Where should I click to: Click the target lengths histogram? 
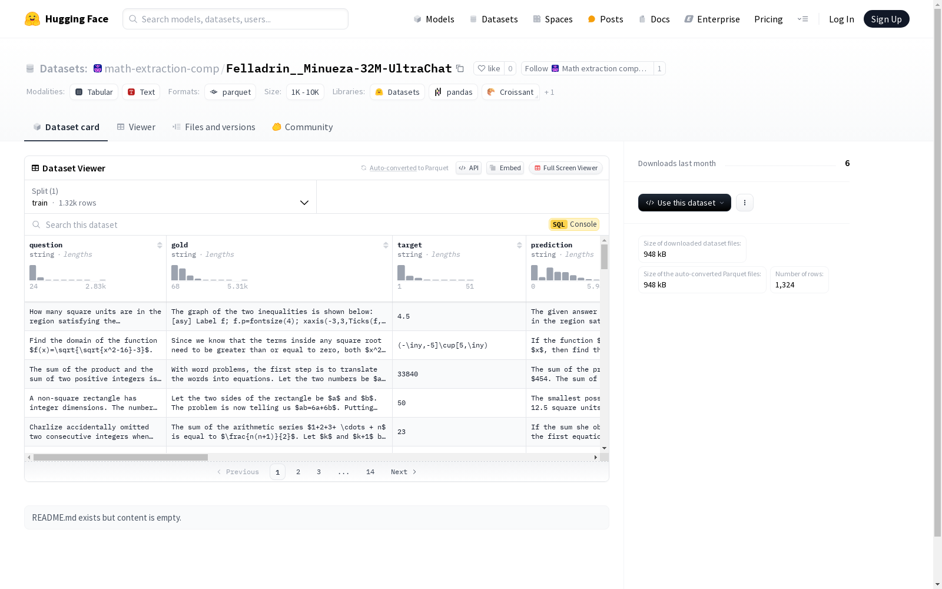[x=436, y=273]
